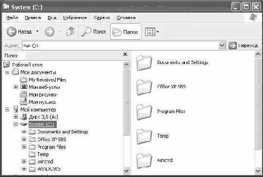Select Documents and Settings large folder icon
The image size is (263, 177).
(144, 63)
